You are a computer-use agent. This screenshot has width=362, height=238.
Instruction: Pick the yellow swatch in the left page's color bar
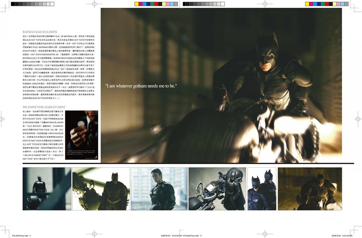(136, 4)
